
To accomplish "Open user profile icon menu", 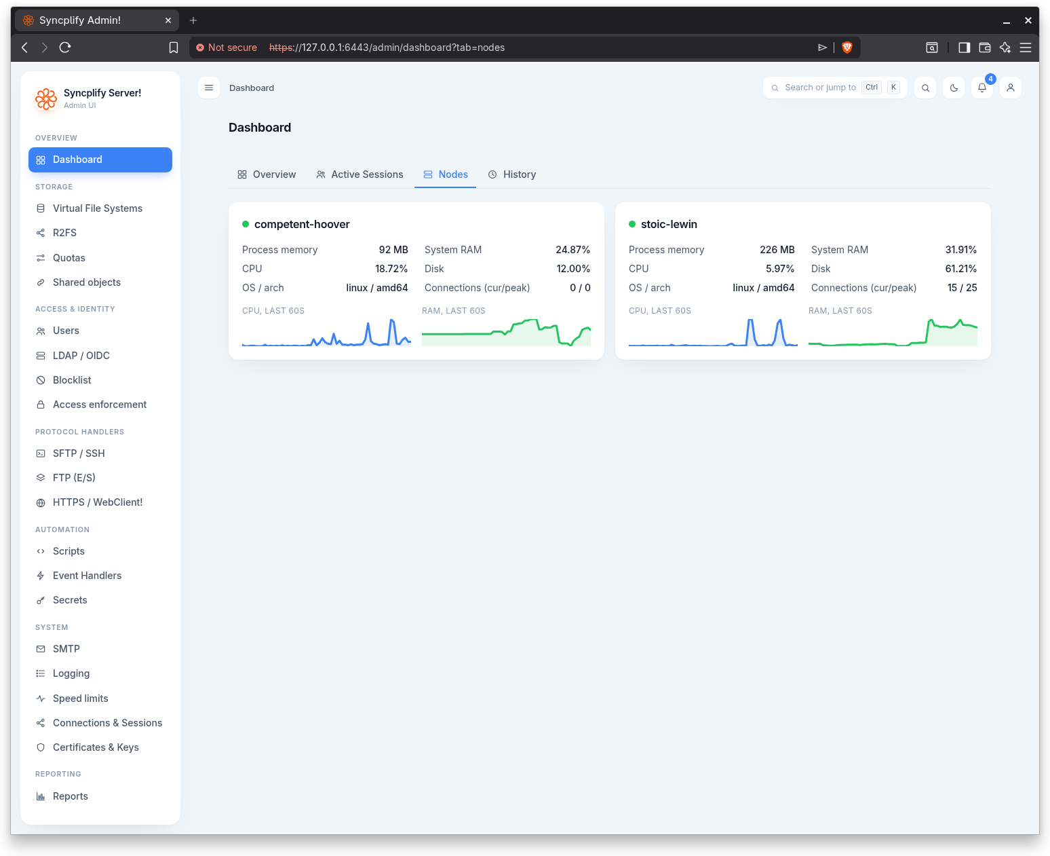I will coord(1011,88).
